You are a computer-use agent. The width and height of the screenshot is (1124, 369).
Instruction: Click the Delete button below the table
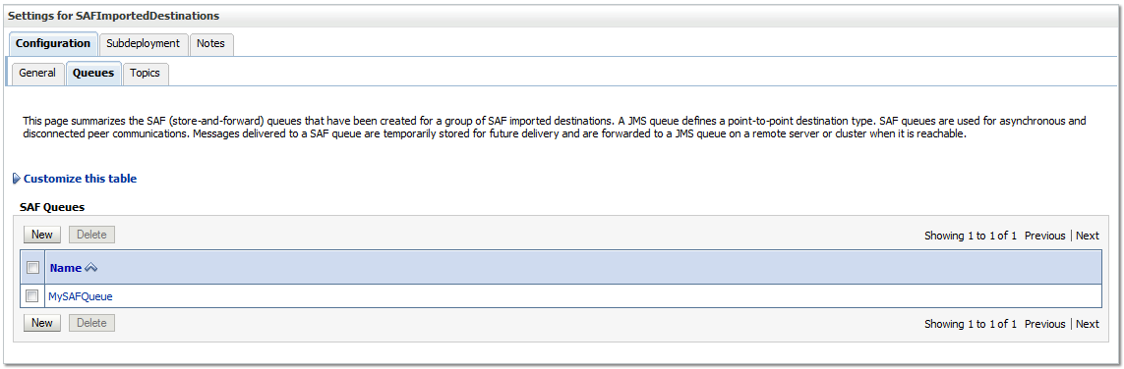coord(91,323)
